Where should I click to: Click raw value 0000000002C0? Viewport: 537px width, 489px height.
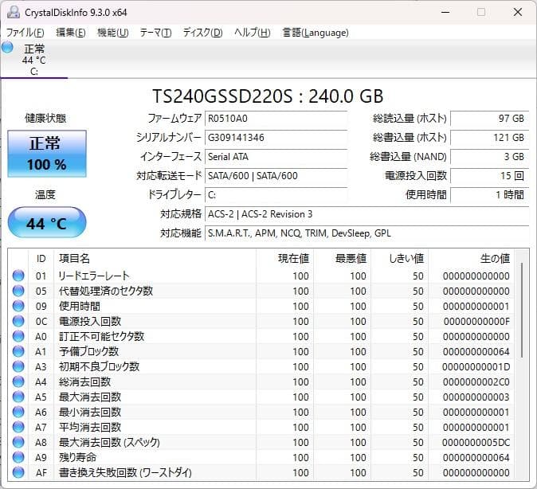476,381
